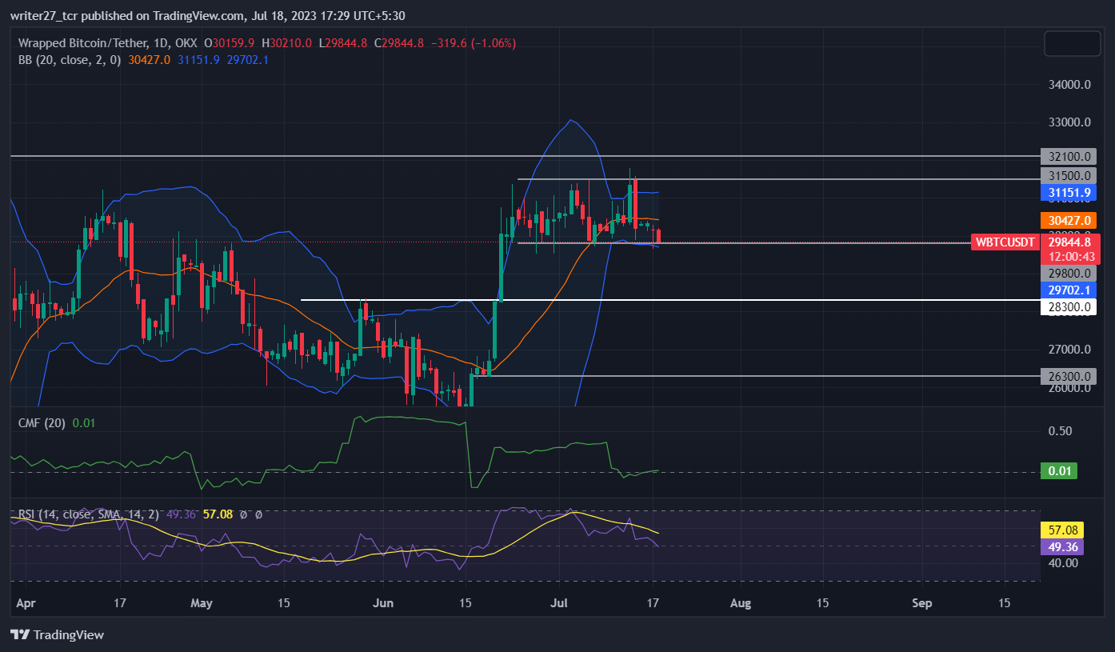Click the Apr label on the time axis

click(x=26, y=602)
